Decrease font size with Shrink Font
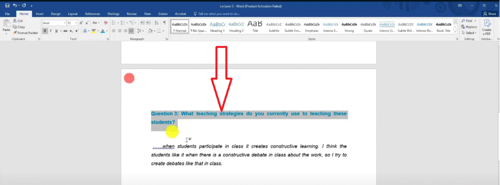This screenshot has width=500, height=185. click(87, 23)
